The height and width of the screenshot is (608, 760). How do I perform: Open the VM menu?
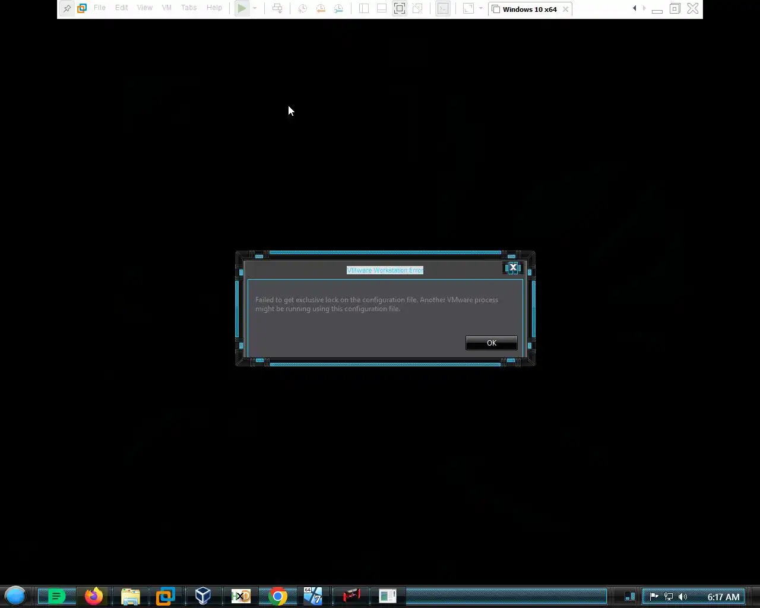click(x=167, y=8)
